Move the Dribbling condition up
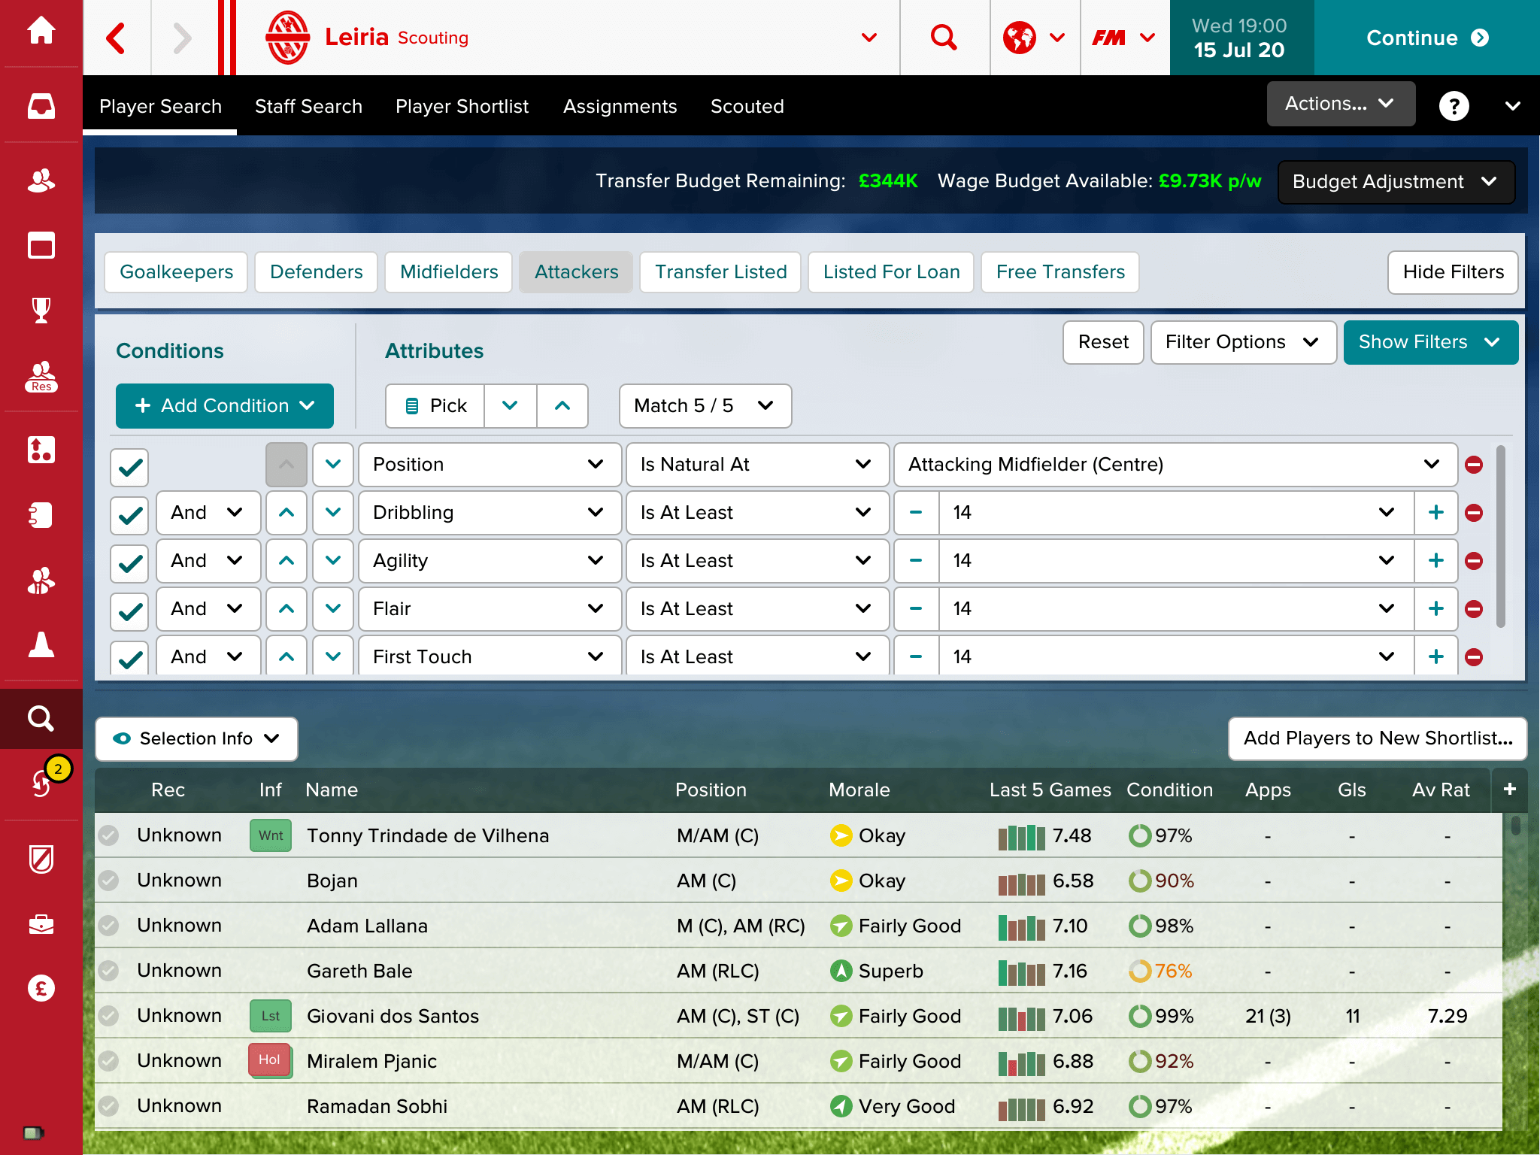This screenshot has height=1155, width=1540. (x=286, y=513)
